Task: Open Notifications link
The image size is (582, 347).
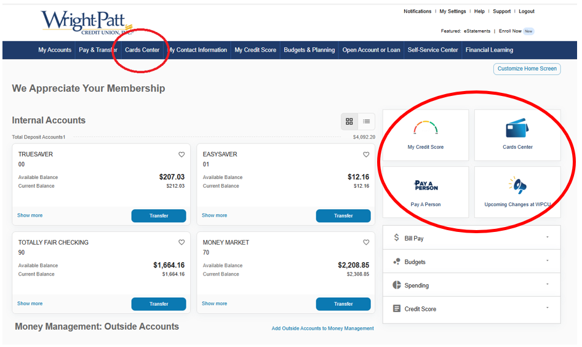Action: coord(418,11)
